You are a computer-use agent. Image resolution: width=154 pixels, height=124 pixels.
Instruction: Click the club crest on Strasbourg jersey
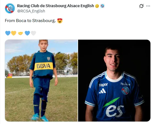(125, 91)
